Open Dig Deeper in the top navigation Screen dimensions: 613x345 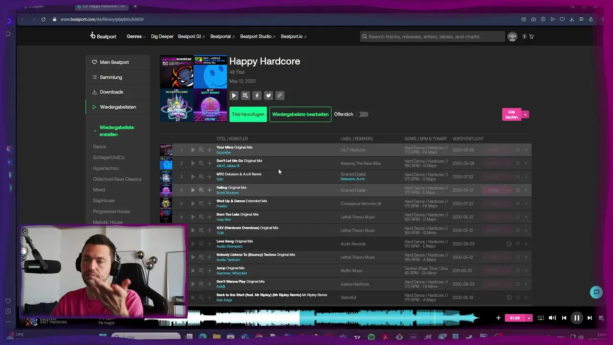click(162, 36)
